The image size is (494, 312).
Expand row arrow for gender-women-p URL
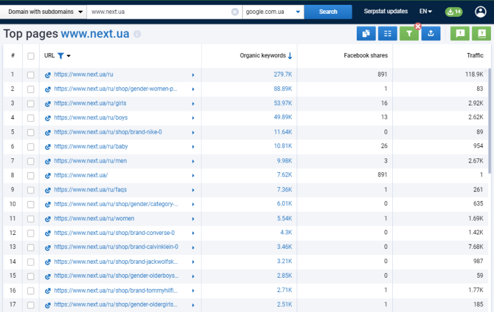point(193,89)
